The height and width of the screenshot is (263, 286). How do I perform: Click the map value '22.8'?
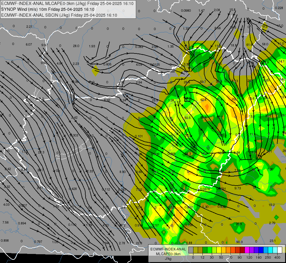(139, 243)
